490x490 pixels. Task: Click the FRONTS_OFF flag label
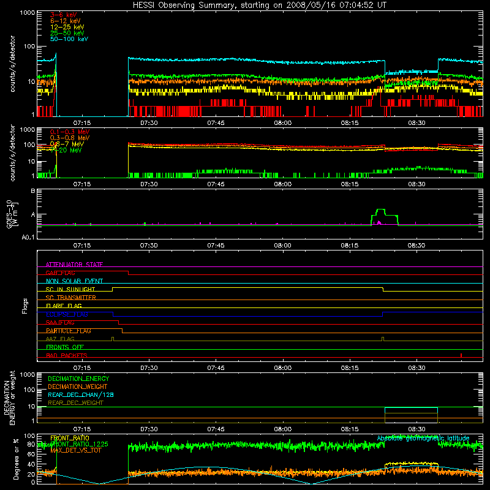(x=65, y=347)
